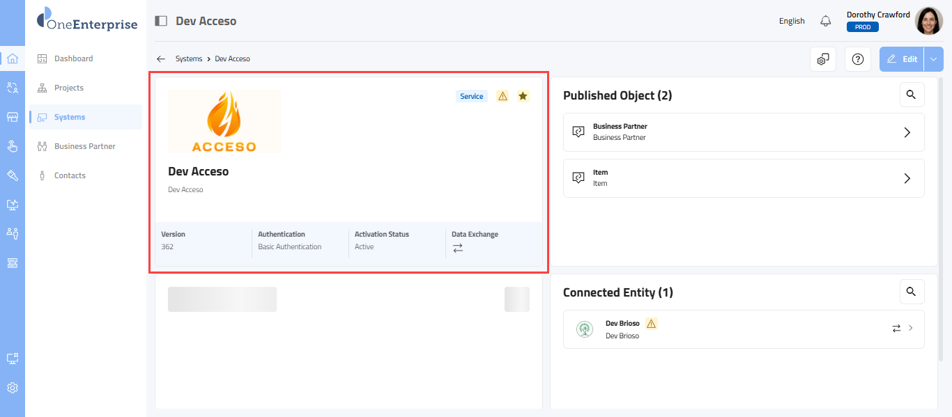The image size is (952, 417).
Task: Go back using the left arrow
Action: pyautogui.click(x=161, y=59)
